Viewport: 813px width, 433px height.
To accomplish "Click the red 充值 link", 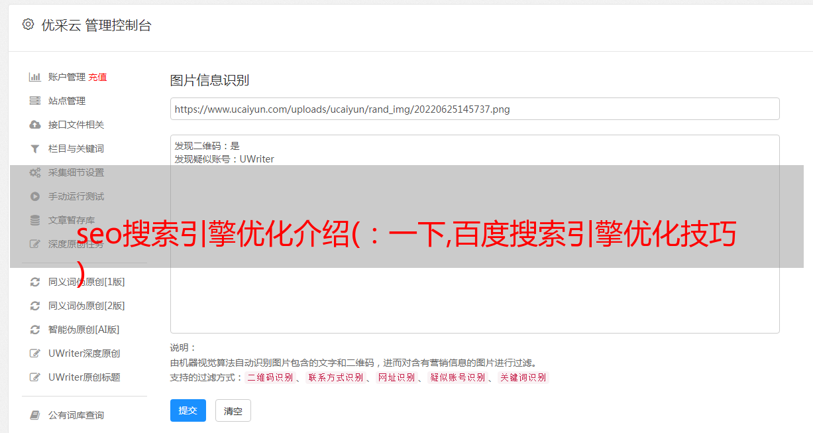I will [x=97, y=77].
